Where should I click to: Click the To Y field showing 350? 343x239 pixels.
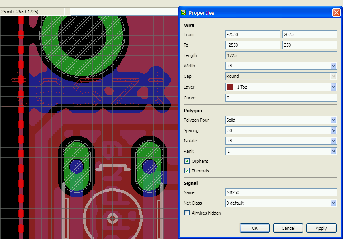(309, 45)
